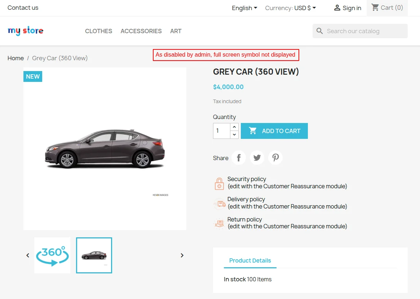
Task: Switch to the Product Details tab
Action: 250,260
